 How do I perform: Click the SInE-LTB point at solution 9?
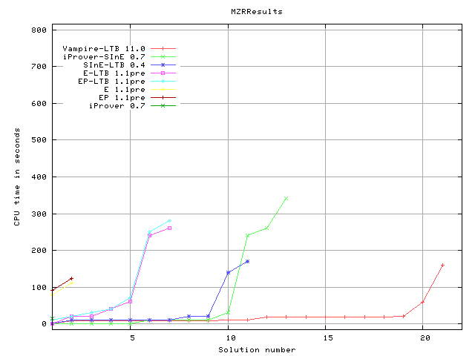tap(208, 317)
